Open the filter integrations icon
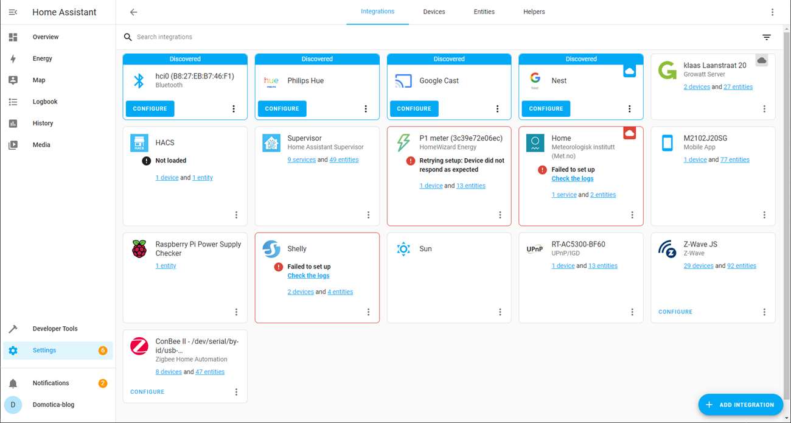The width and height of the screenshot is (791, 423). coord(766,37)
